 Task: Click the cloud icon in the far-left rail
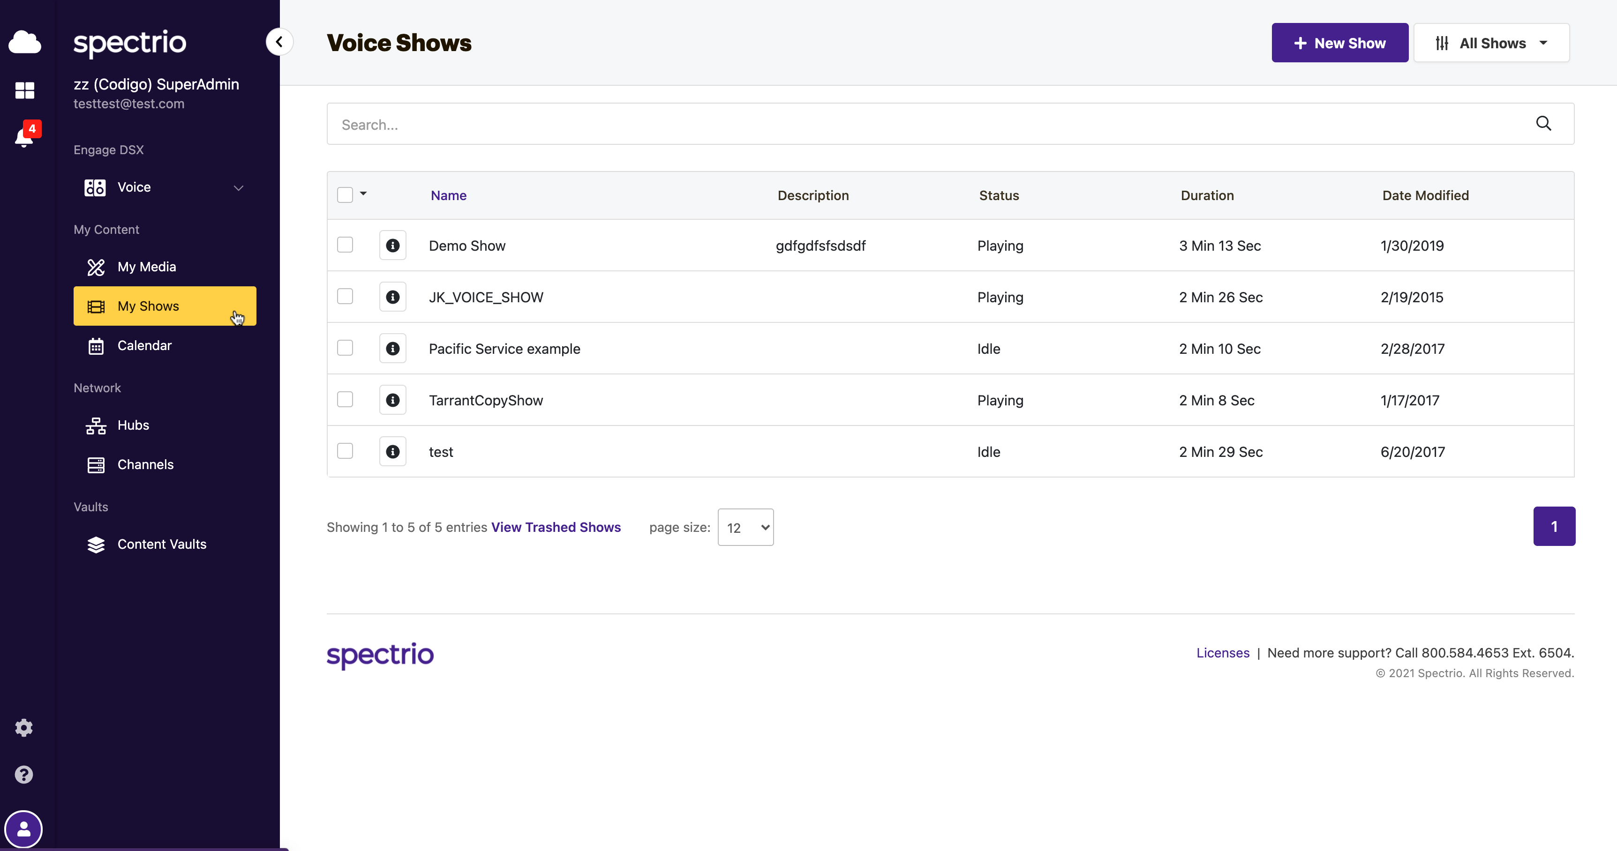tap(24, 42)
